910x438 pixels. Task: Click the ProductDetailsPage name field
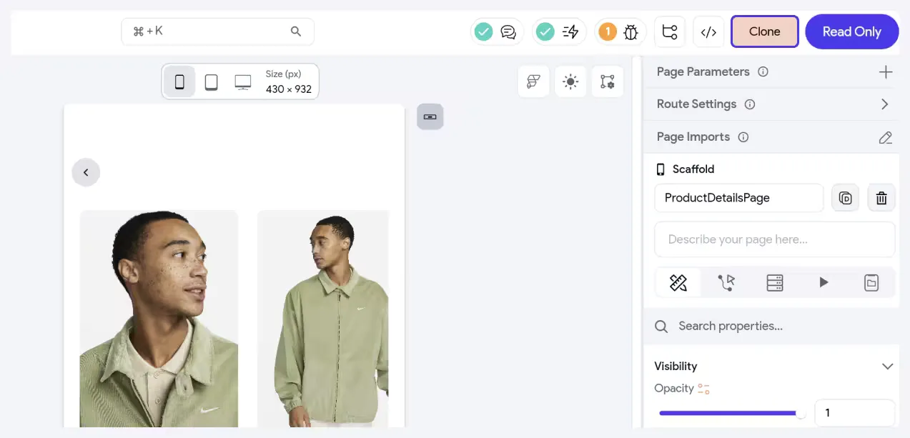click(739, 198)
